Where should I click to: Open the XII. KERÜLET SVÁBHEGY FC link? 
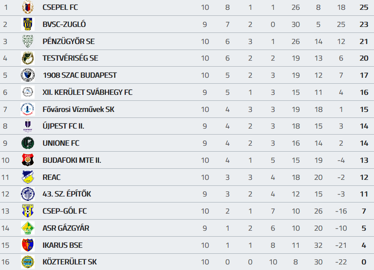[x=88, y=92]
